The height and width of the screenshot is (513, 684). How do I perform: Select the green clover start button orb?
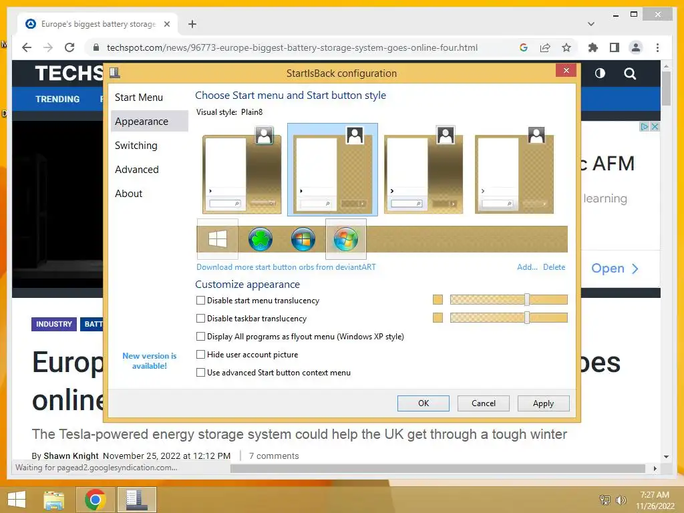[261, 239]
